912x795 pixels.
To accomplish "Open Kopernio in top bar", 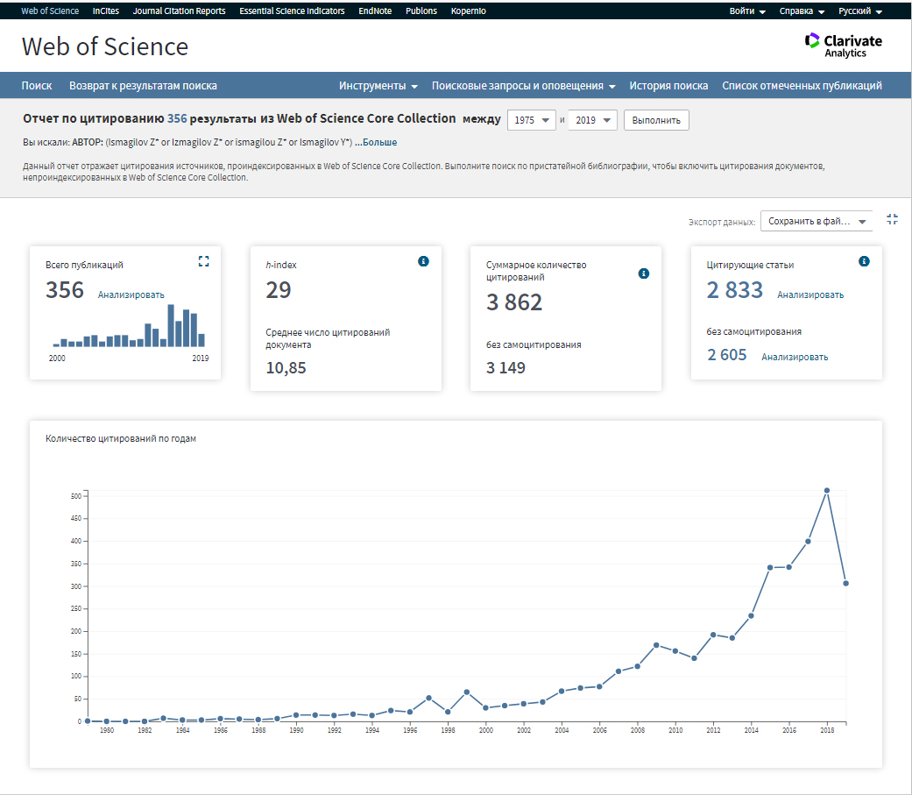I will [468, 11].
